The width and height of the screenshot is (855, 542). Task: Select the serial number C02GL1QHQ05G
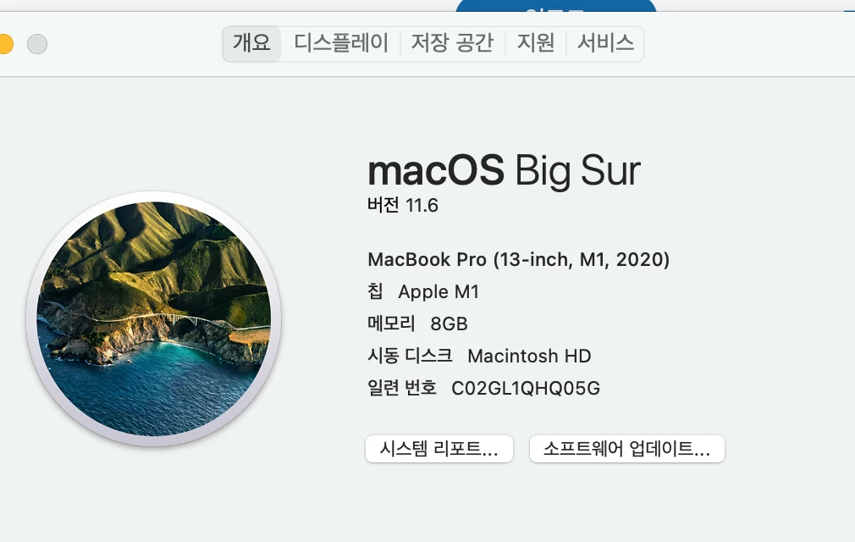pos(526,388)
